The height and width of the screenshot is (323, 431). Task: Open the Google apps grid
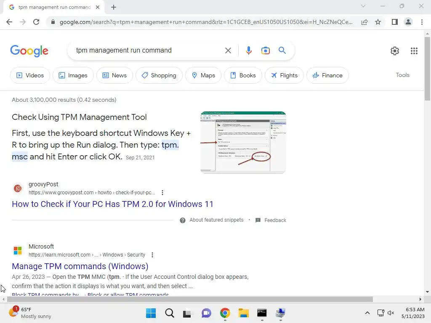(414, 51)
